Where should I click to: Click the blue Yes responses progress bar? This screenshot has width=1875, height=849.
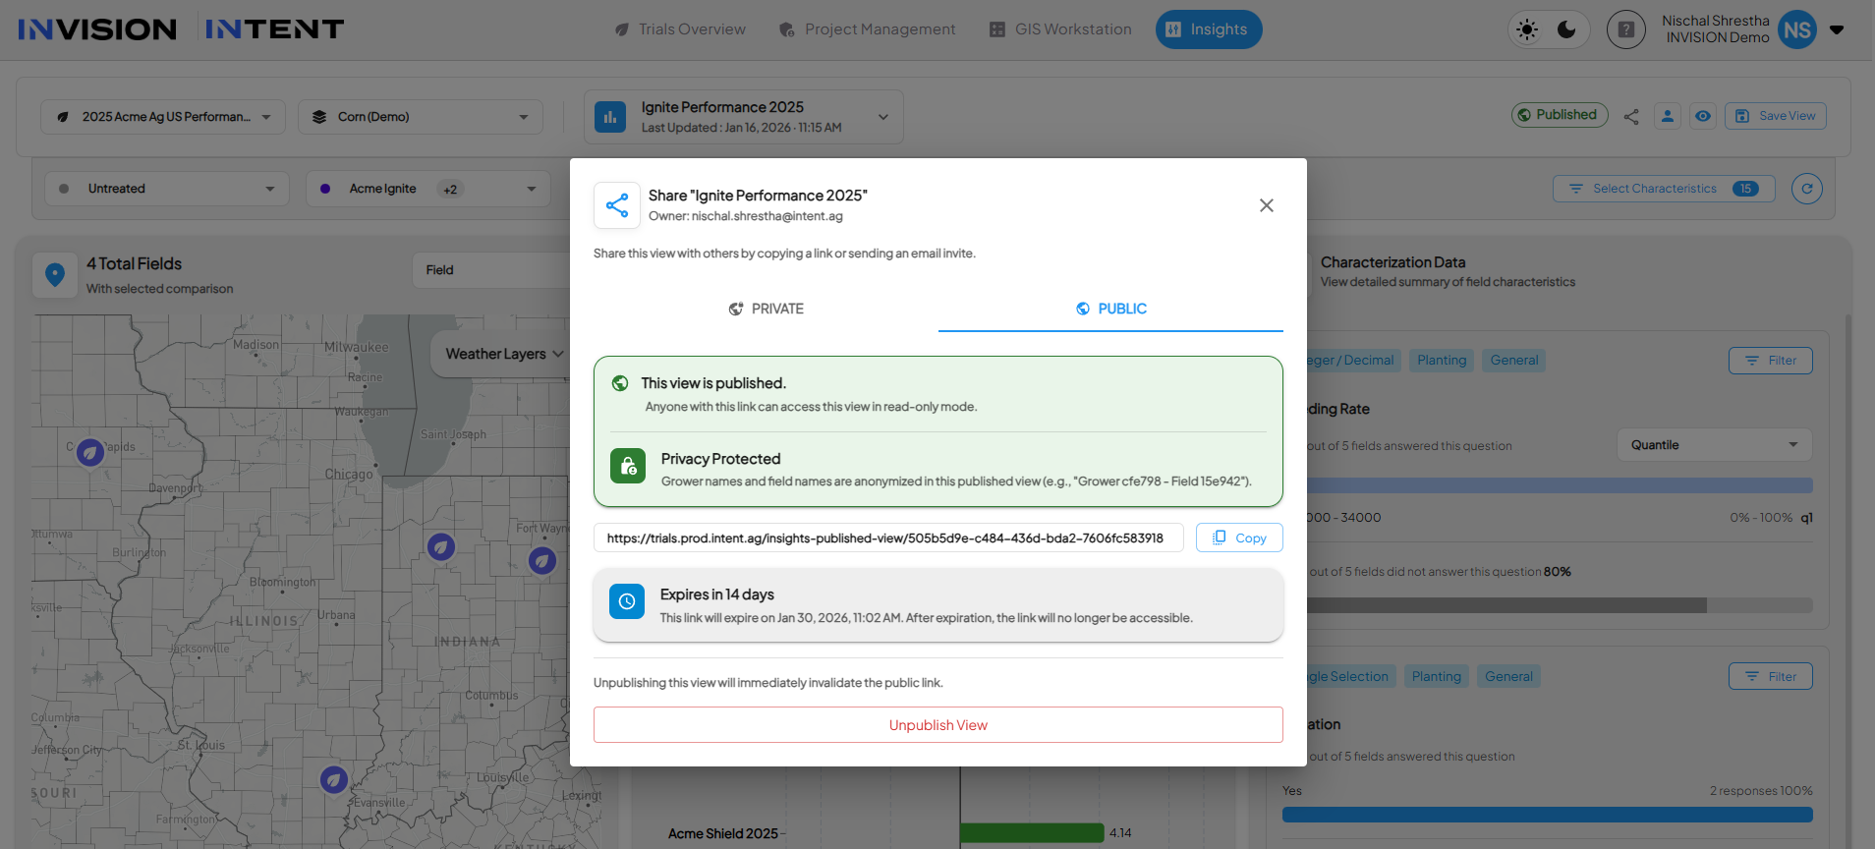click(1547, 815)
